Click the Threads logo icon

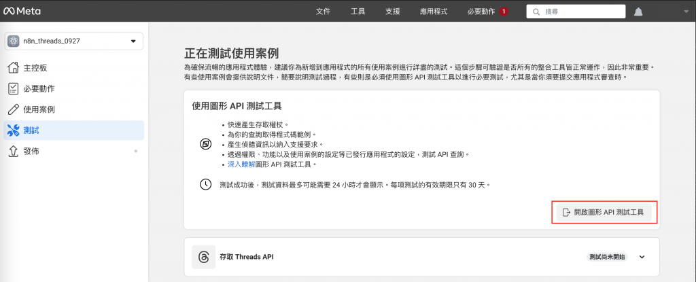coord(204,257)
